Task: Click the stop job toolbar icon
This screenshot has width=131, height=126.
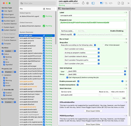Action: tap(88, 3)
